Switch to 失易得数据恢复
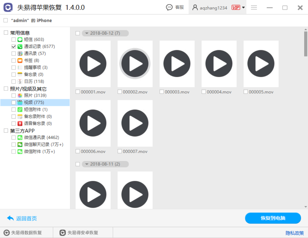Image resolution: width=308 pixels, height=238 pixels. pyautogui.click(x=26, y=233)
